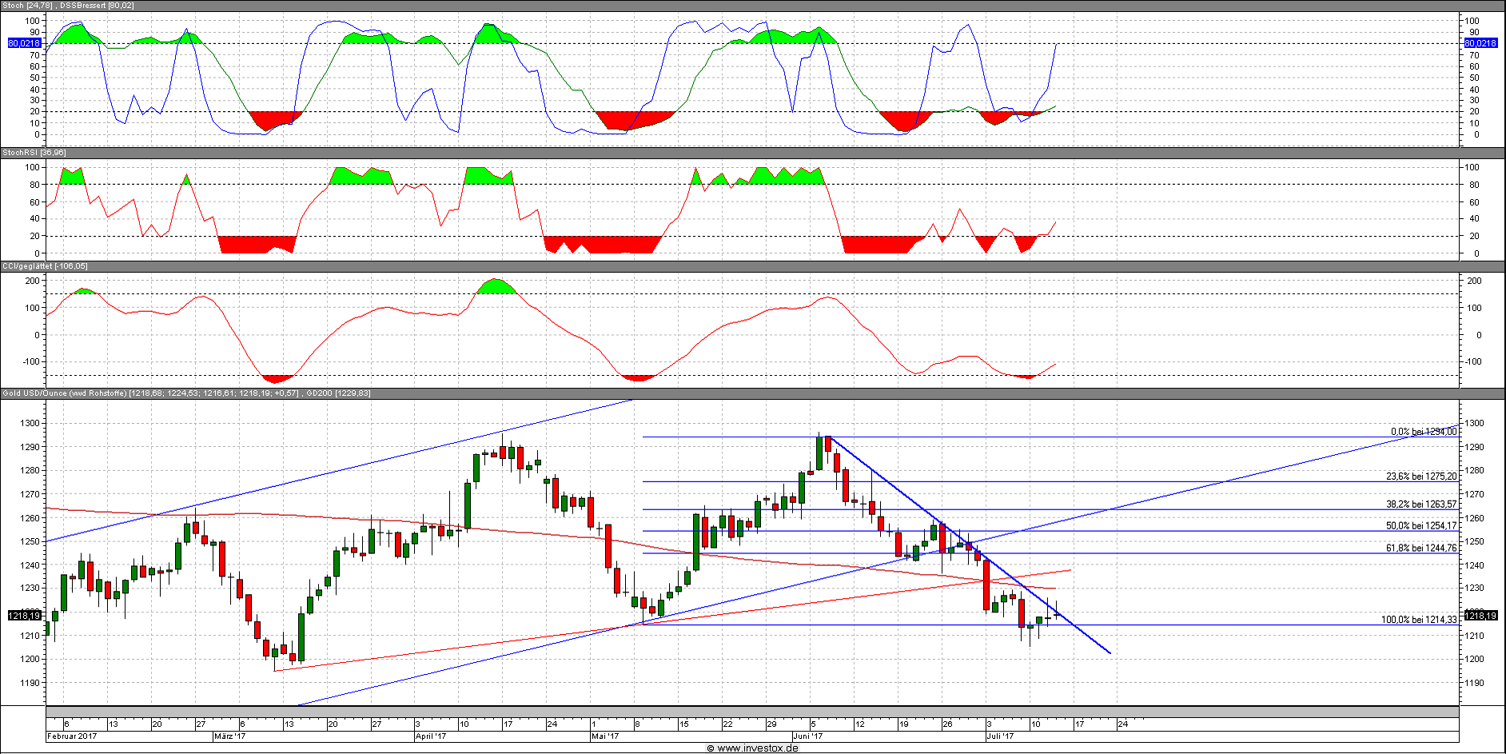Viewport: 1506px width, 754px height.
Task: Select the Juli '17 month label
Action: tap(999, 736)
